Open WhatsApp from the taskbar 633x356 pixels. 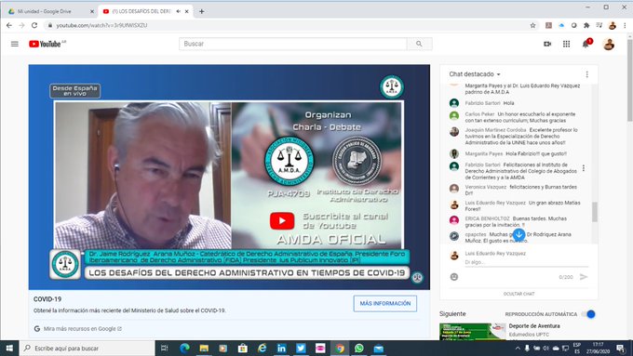coord(359,348)
